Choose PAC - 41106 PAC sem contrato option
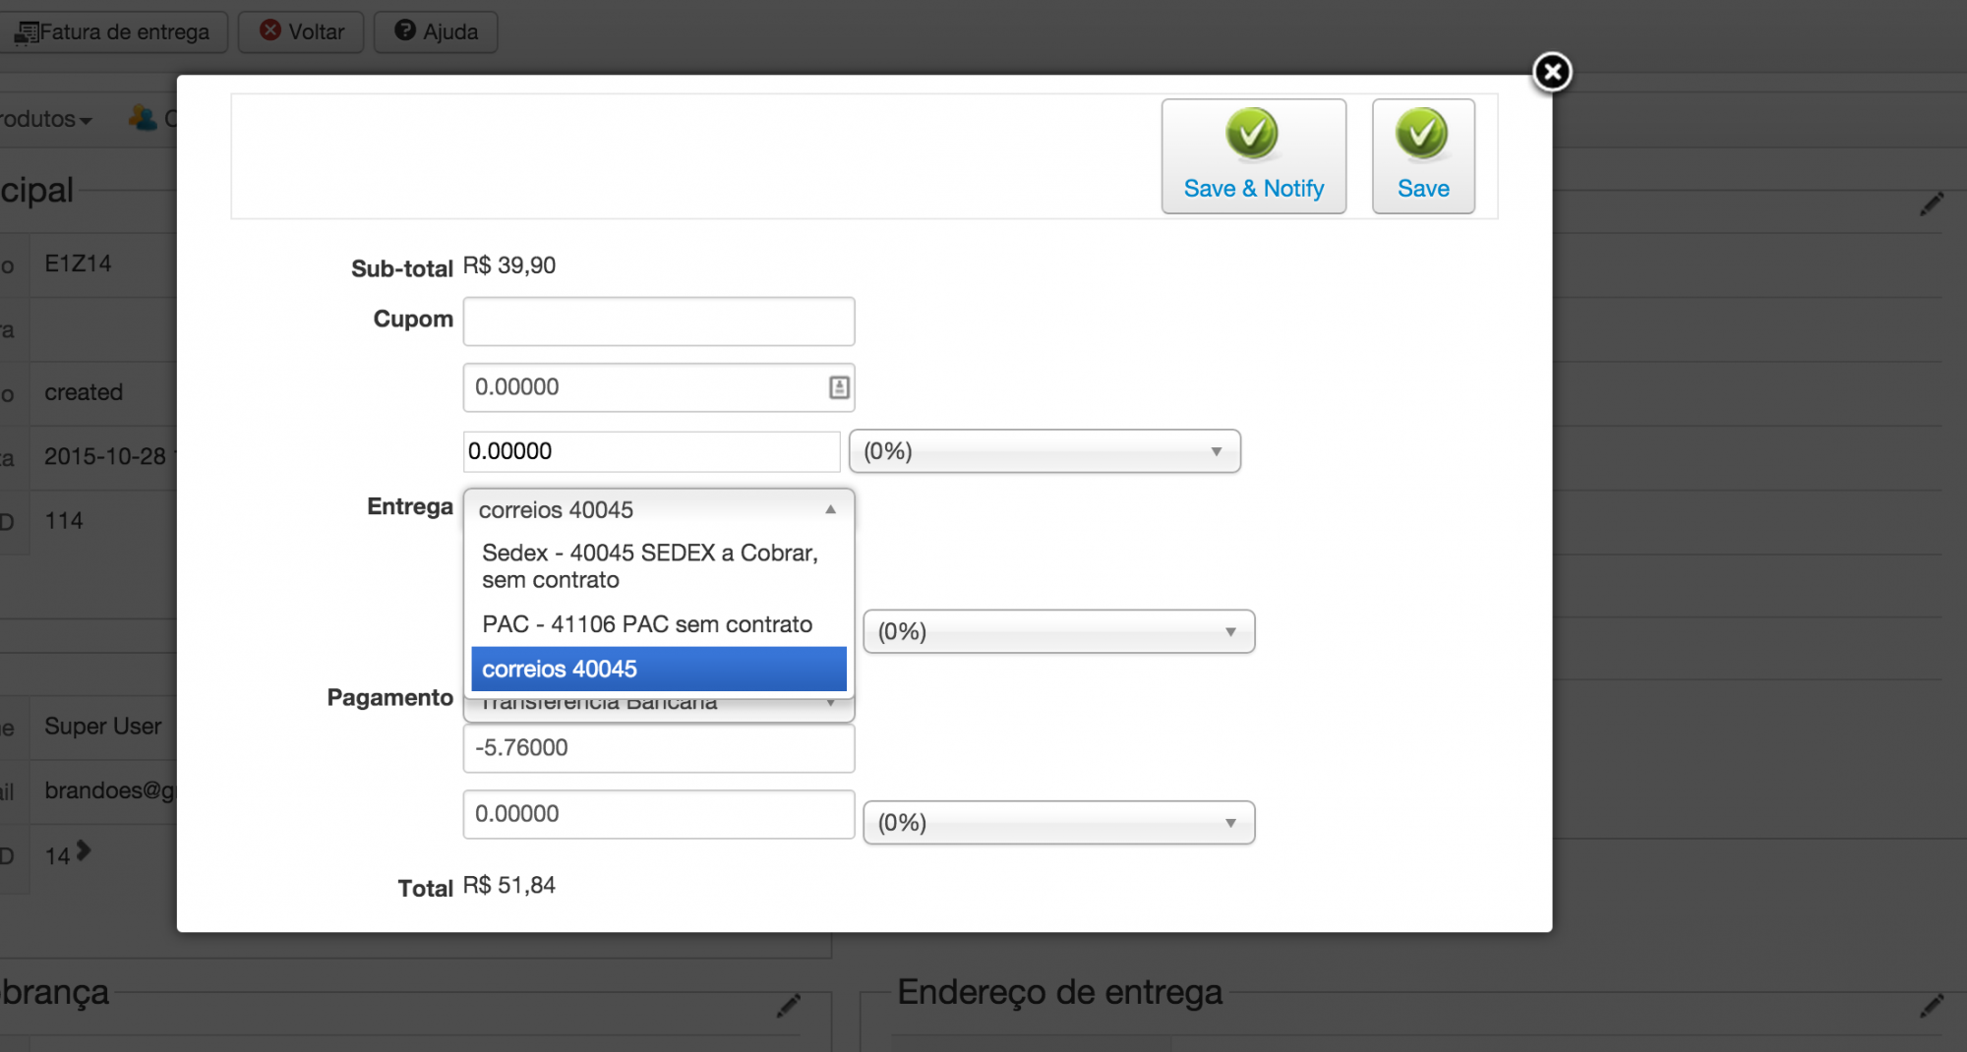 [x=659, y=624]
